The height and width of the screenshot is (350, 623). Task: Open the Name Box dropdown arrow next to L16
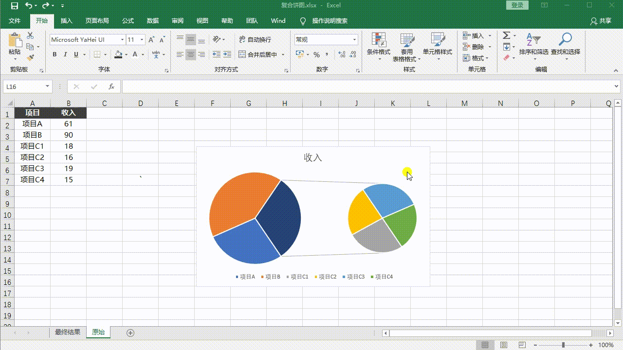click(x=47, y=87)
